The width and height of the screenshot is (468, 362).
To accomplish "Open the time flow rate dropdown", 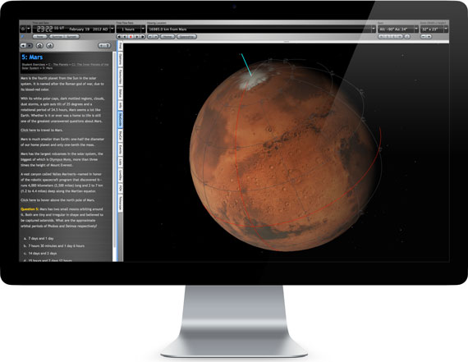I will click(143, 29).
